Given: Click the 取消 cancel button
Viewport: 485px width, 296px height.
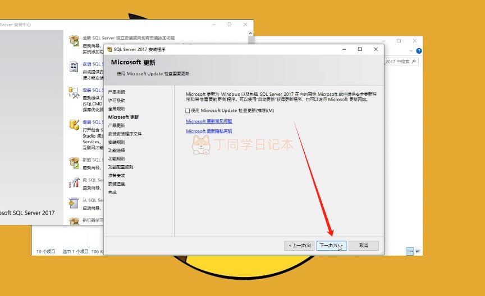Looking at the screenshot, I should (363, 246).
